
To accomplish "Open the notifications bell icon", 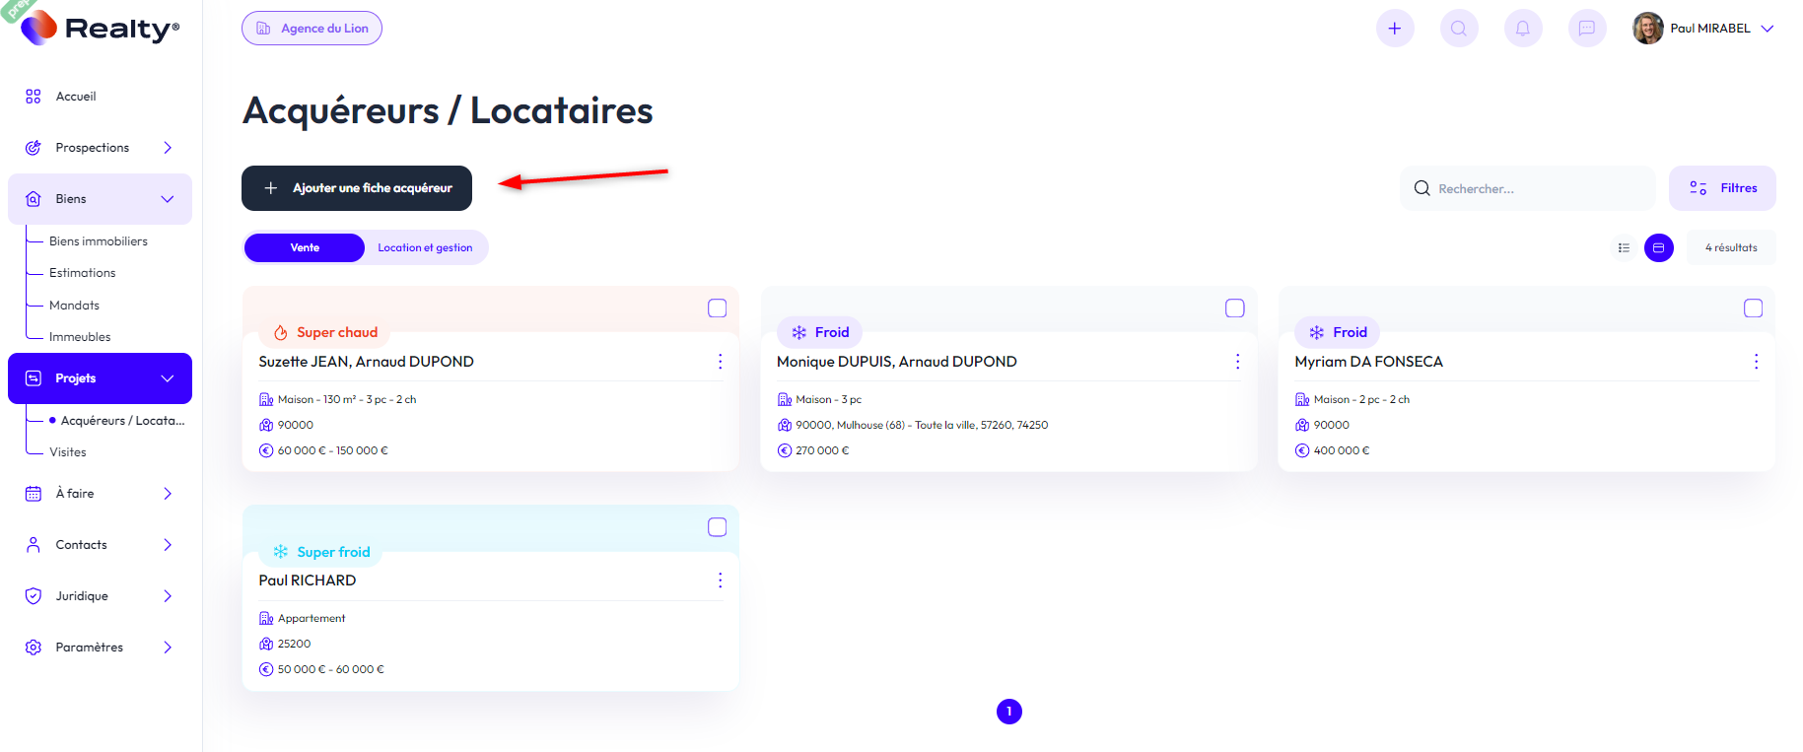I will click(x=1522, y=29).
